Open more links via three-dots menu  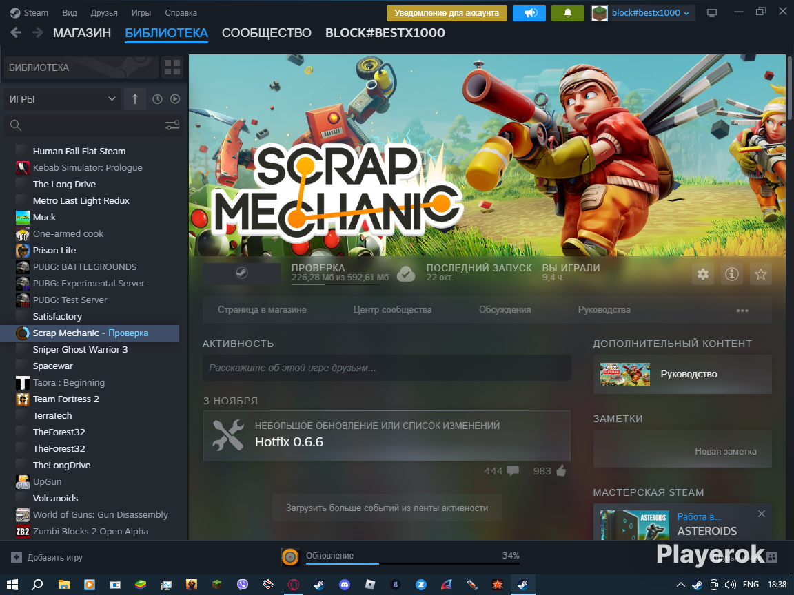point(742,310)
